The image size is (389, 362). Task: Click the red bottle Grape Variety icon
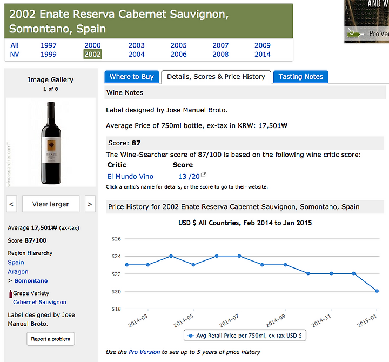click(11, 293)
